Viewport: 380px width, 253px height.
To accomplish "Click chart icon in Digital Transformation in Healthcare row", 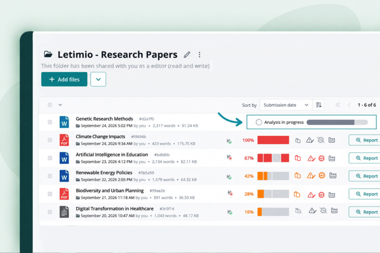I will point(334,211).
